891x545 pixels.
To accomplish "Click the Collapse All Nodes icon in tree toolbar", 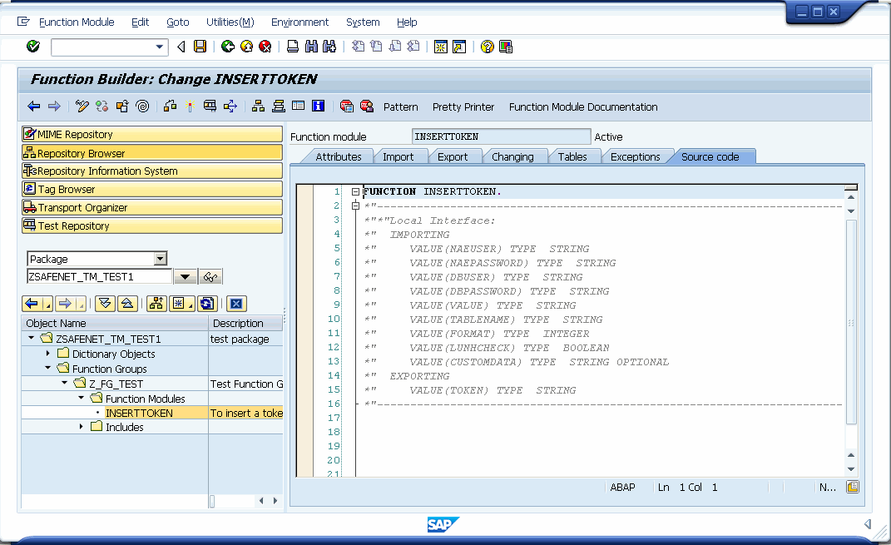I will point(127,304).
